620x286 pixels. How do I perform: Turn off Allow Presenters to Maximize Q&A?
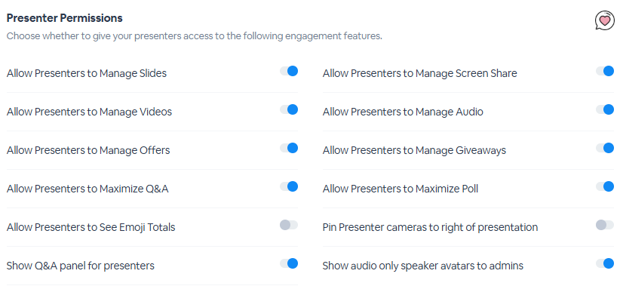coord(289,186)
